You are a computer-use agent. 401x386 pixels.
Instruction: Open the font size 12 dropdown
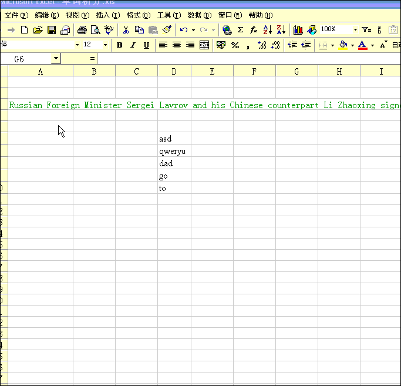tap(105, 45)
